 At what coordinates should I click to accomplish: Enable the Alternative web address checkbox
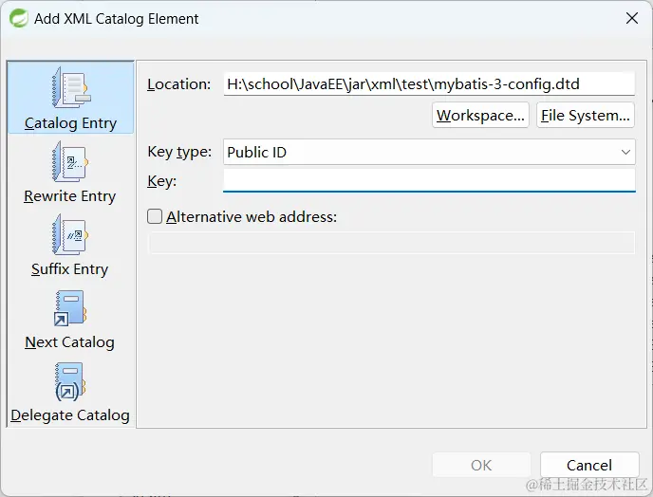coord(156,217)
